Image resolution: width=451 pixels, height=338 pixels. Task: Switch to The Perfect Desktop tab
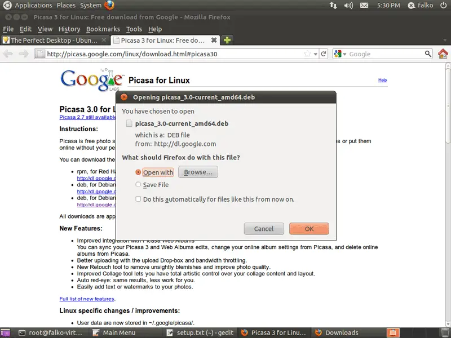[55, 40]
